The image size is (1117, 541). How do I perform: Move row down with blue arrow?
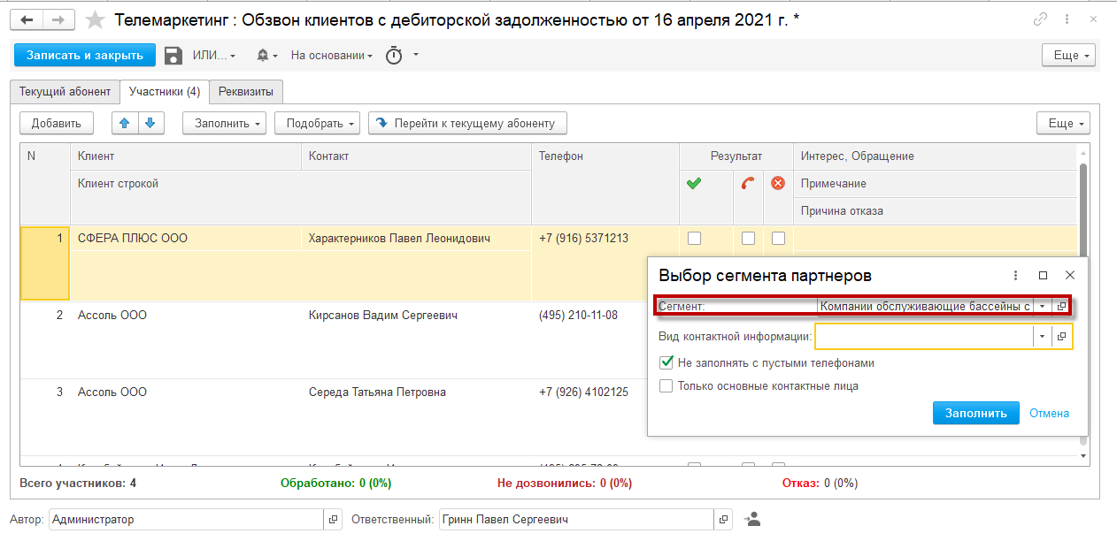pyautogui.click(x=150, y=124)
